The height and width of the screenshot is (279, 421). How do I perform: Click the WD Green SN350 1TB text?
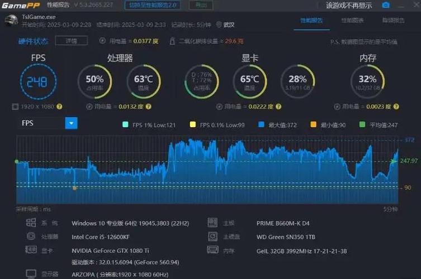coord(286,237)
